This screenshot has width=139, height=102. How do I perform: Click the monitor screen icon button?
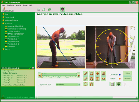tap(119, 84)
